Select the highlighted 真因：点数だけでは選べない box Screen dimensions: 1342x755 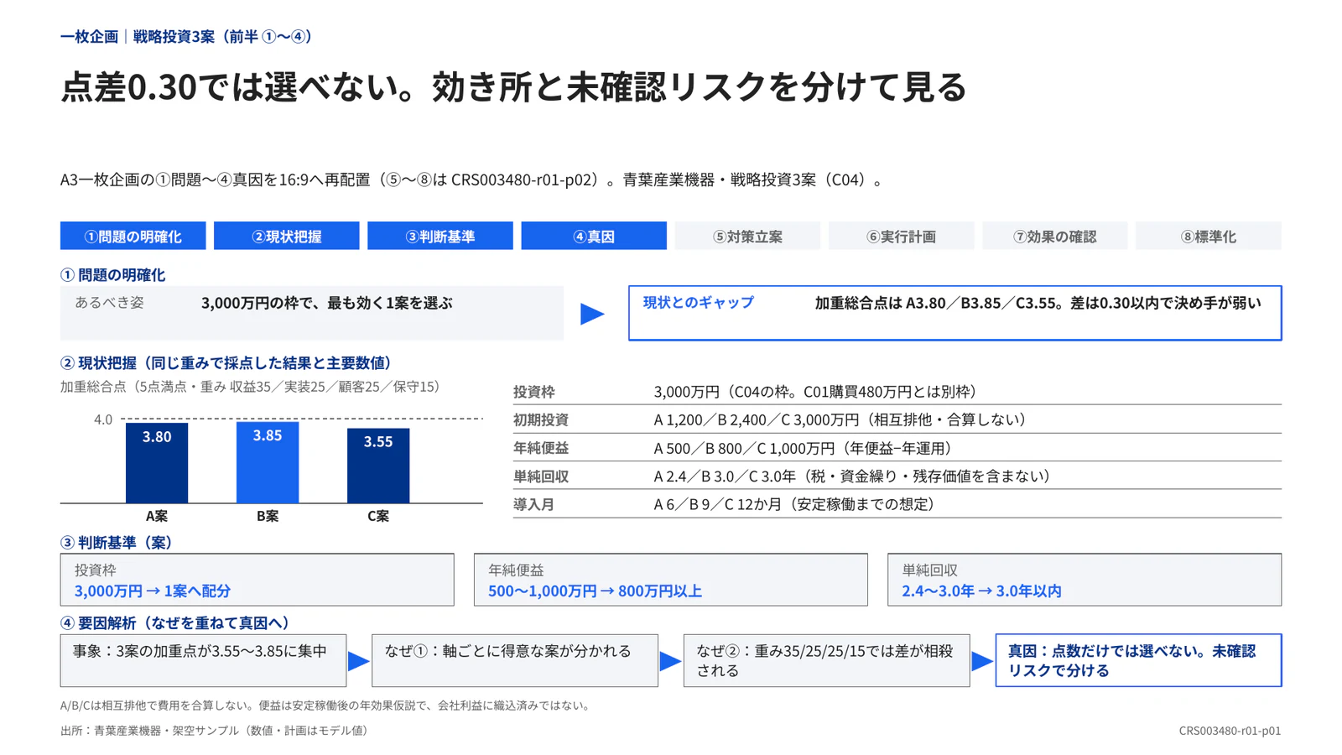point(1138,661)
